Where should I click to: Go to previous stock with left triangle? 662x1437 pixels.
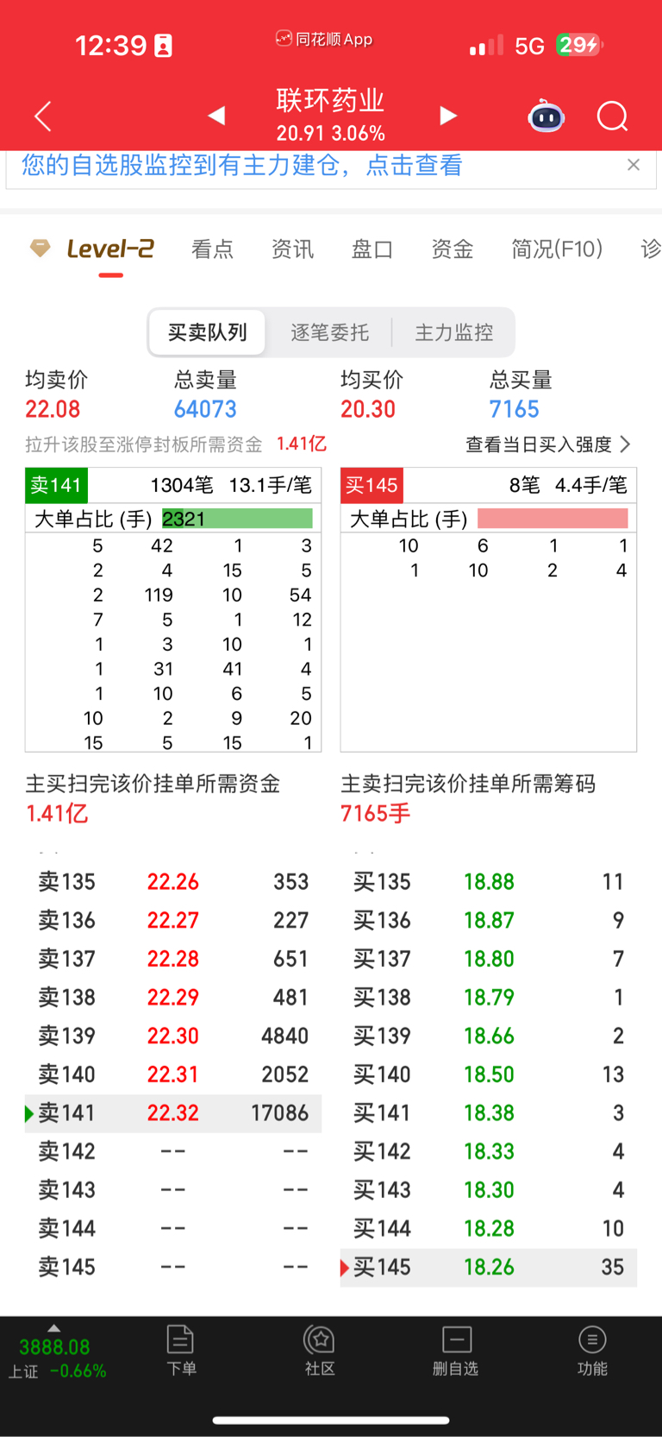216,116
